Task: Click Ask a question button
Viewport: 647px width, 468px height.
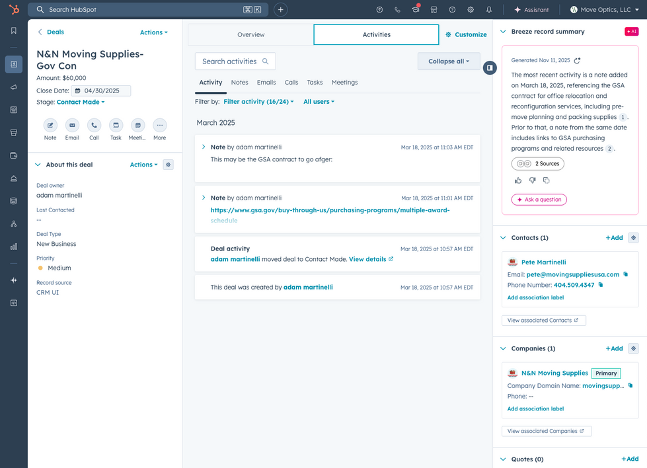Action: (539, 200)
